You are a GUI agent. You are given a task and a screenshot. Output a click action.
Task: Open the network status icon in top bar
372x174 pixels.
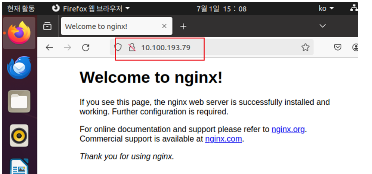(x=354, y=9)
